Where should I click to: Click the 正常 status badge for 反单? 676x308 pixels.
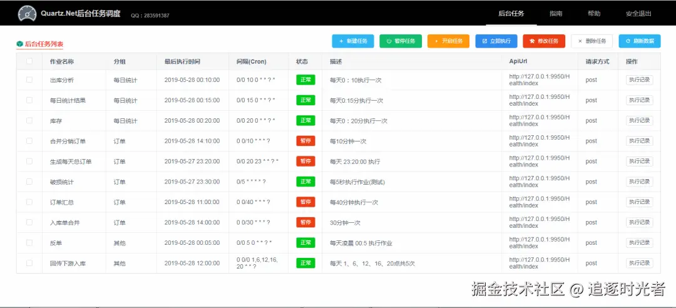(305, 243)
